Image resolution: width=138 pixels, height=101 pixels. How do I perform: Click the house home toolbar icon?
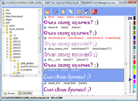click(87, 12)
